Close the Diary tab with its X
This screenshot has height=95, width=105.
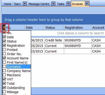click(x=25, y=4)
